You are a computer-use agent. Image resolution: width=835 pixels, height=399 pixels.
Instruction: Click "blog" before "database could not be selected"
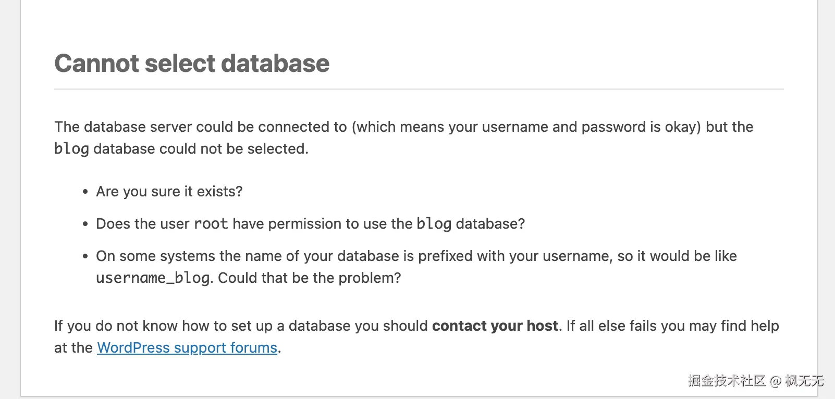tap(71, 149)
